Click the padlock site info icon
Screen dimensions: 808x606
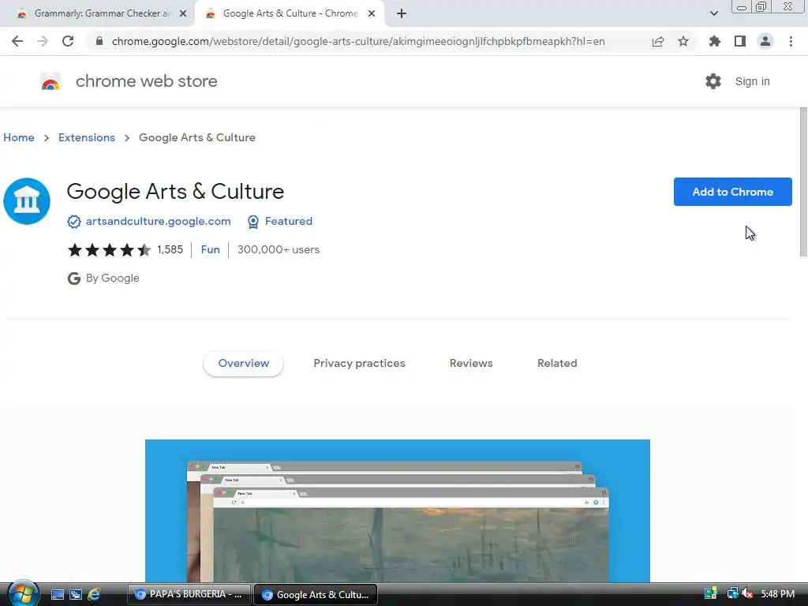tap(99, 41)
